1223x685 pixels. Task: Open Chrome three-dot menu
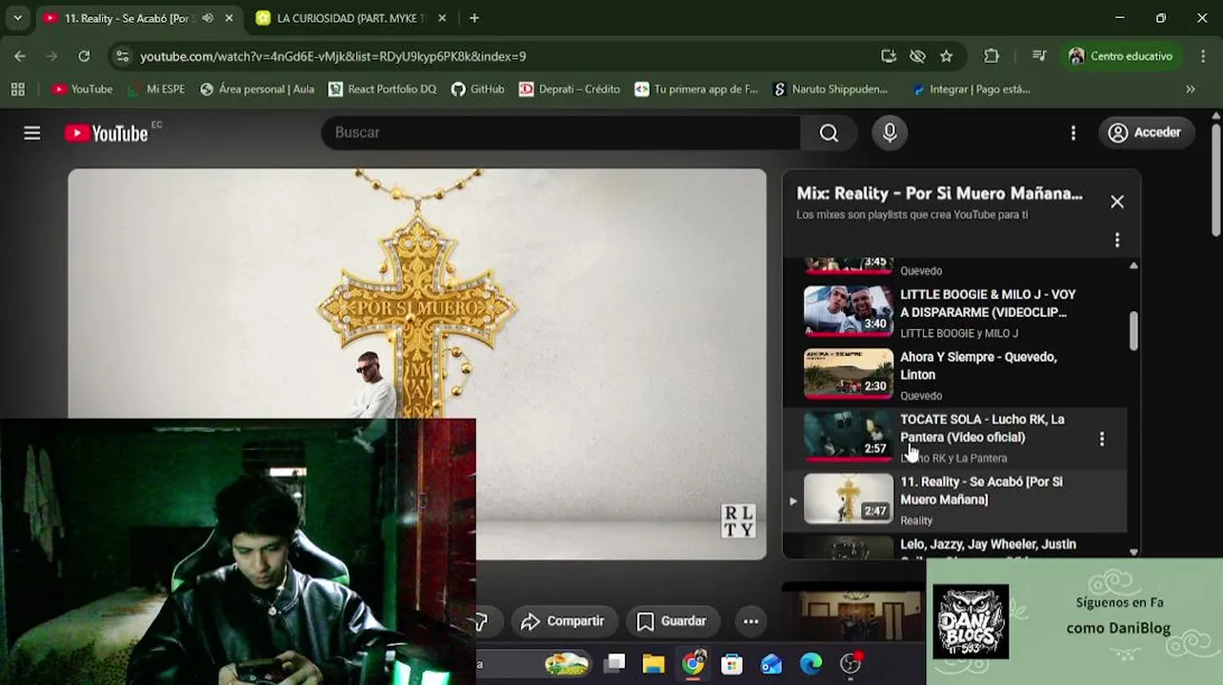point(1202,56)
